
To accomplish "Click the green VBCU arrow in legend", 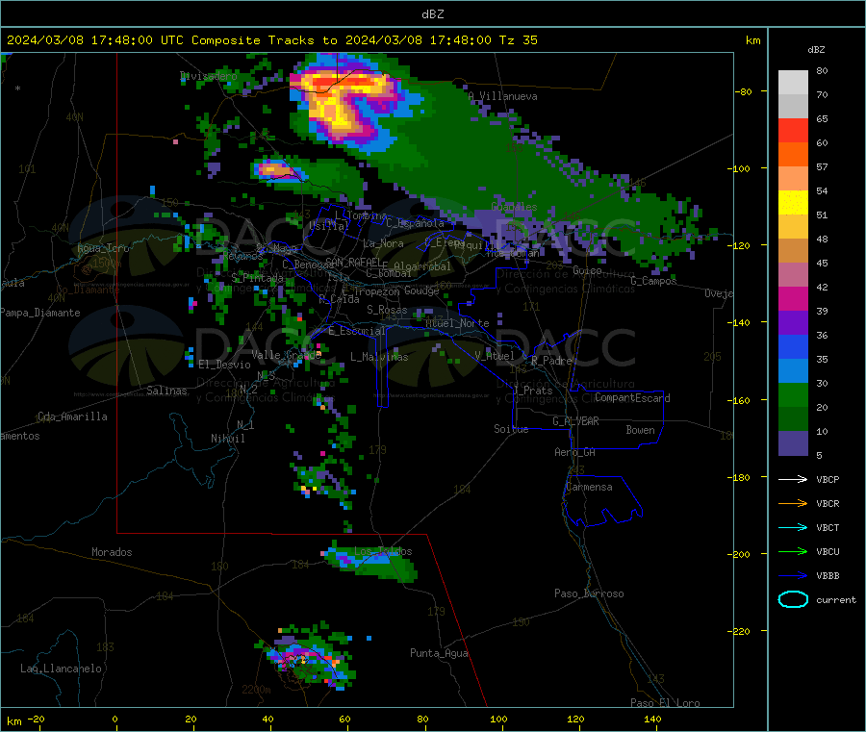I will (793, 551).
